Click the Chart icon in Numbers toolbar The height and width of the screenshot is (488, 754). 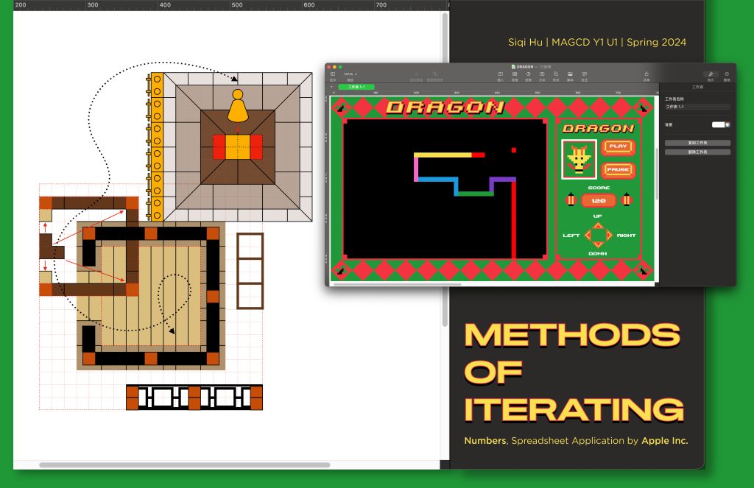point(529,74)
